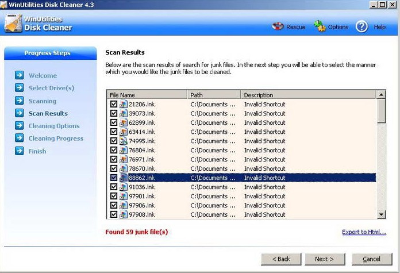Uncheck the 97908.lnk checkbox
The width and height of the screenshot is (400, 273).
[x=114, y=214]
